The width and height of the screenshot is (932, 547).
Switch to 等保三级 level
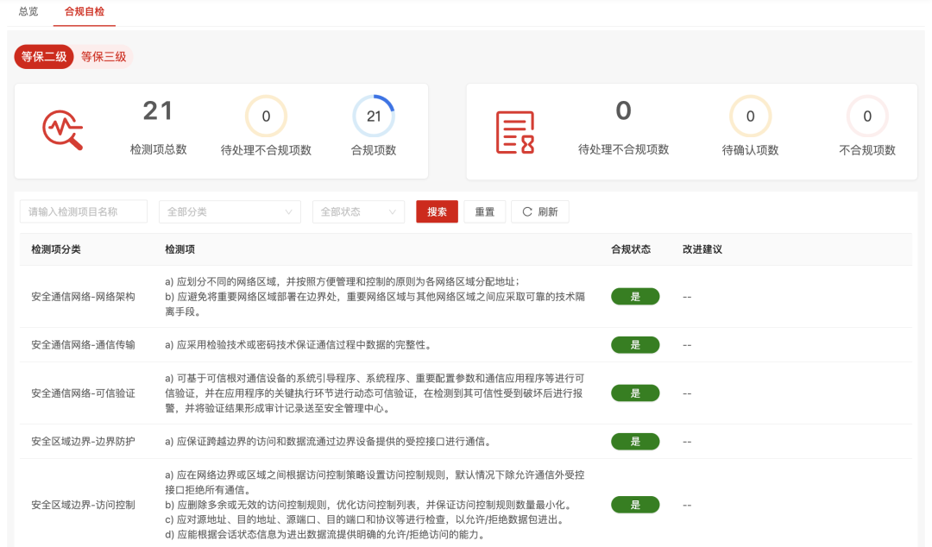[x=104, y=57]
